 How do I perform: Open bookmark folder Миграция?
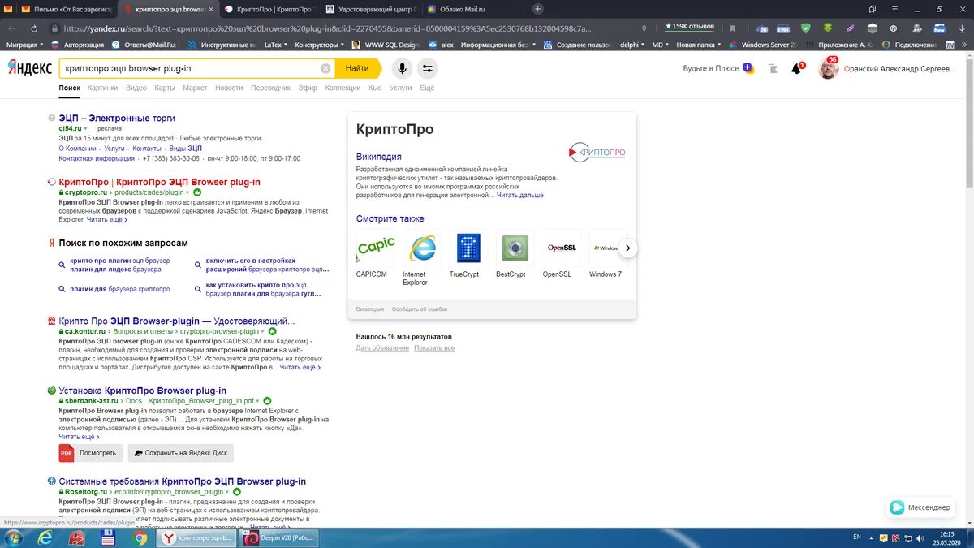(x=26, y=45)
